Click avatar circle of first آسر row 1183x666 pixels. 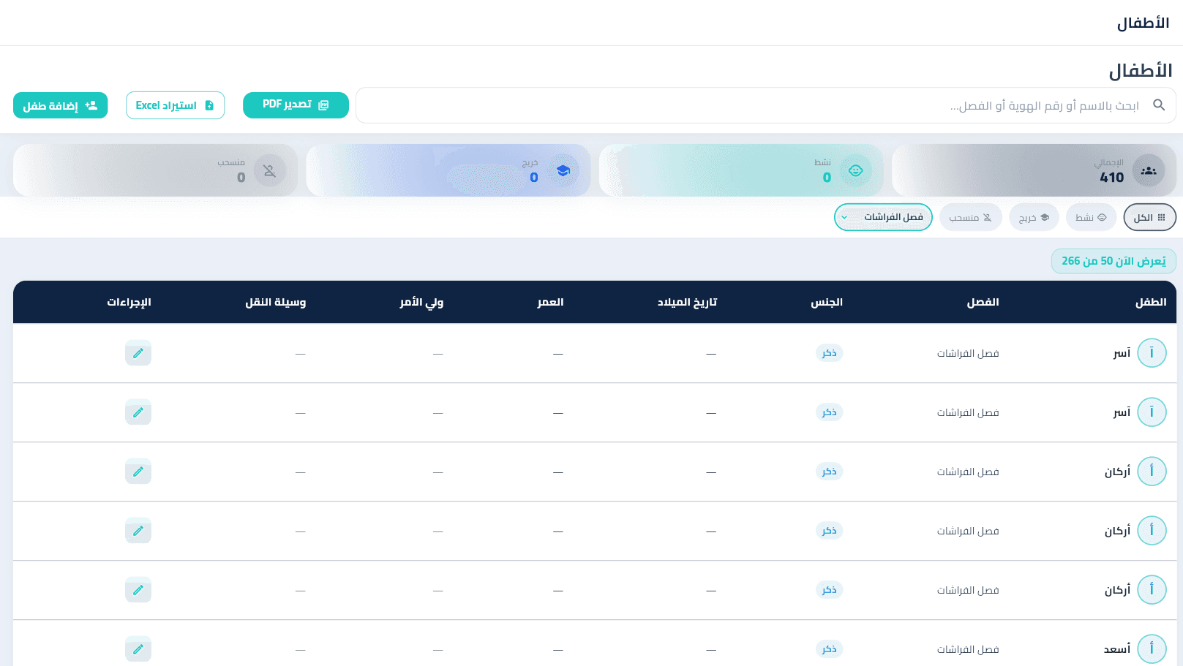[x=1152, y=353]
